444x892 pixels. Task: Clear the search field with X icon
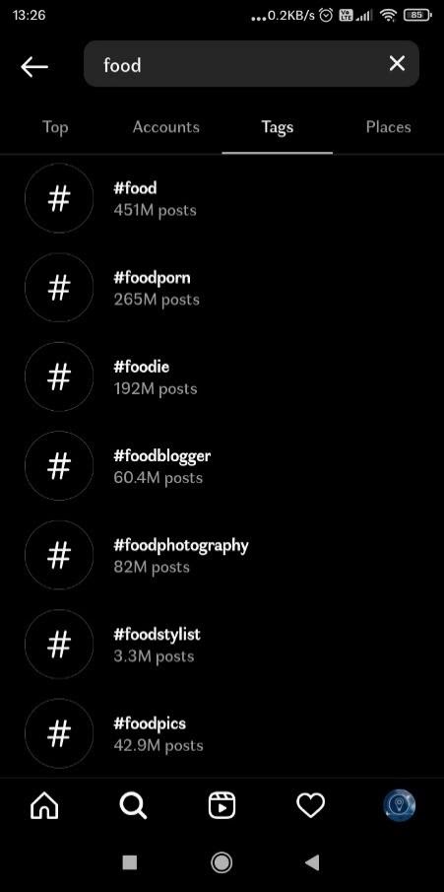point(397,64)
